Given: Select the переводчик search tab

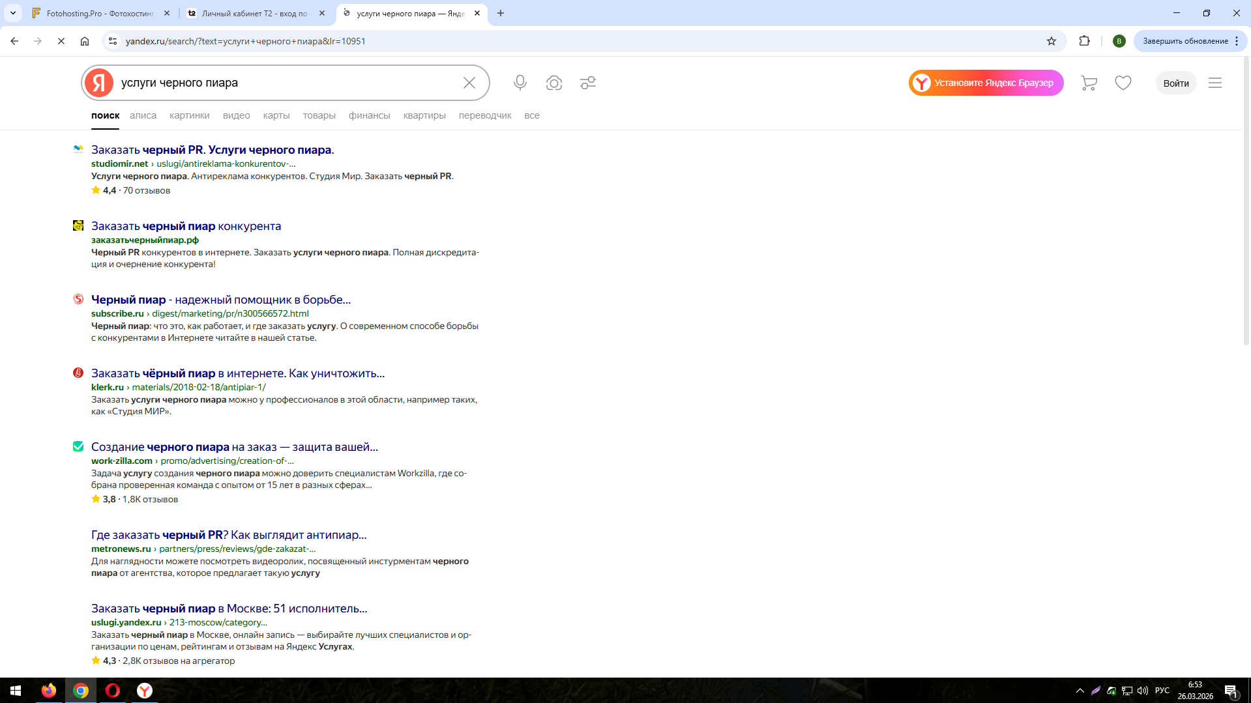Looking at the screenshot, I should (x=485, y=115).
